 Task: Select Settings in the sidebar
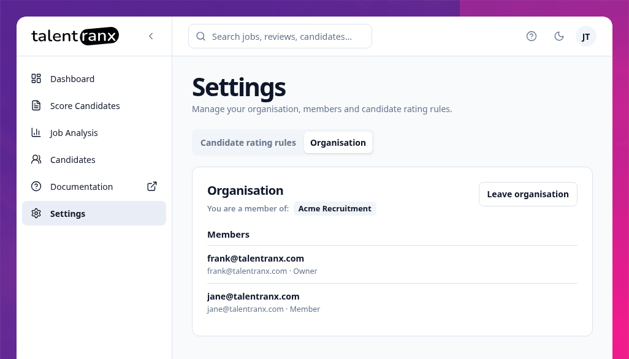(x=94, y=213)
